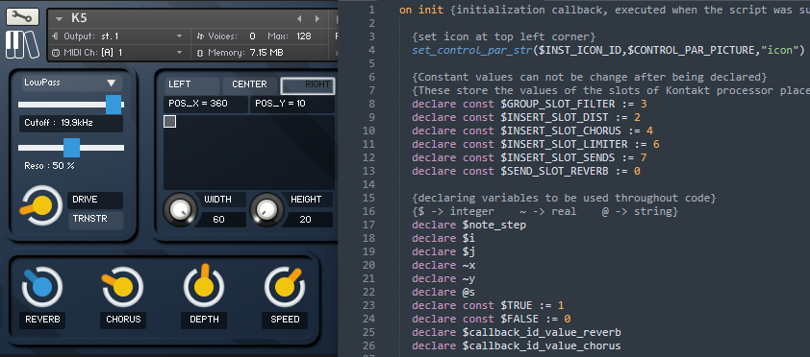This screenshot has height=357, width=810.
Task: Toggle the LEFT alignment button
Action: coord(191,84)
